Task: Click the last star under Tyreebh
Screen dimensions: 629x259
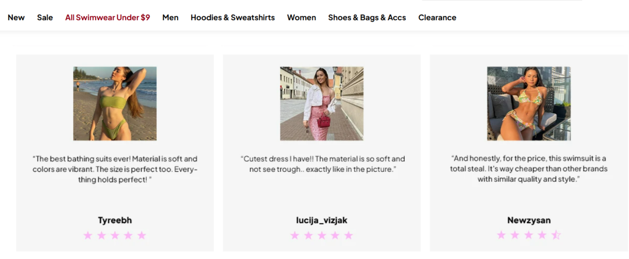Action: point(142,235)
